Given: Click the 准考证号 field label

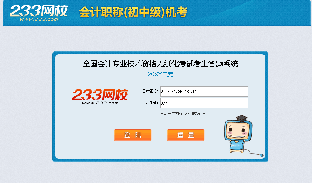Looking at the screenshot, I should click(x=150, y=91).
